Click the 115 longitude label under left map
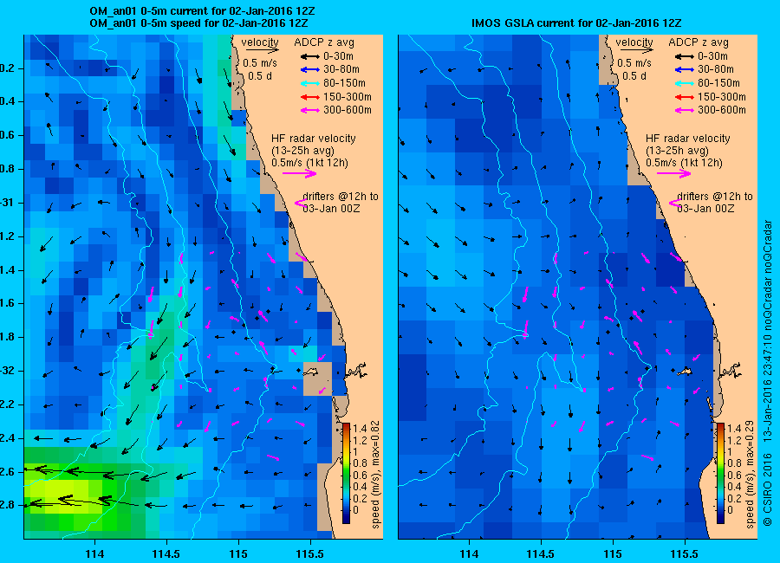 click(238, 554)
